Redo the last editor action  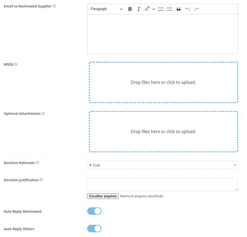[196, 9]
